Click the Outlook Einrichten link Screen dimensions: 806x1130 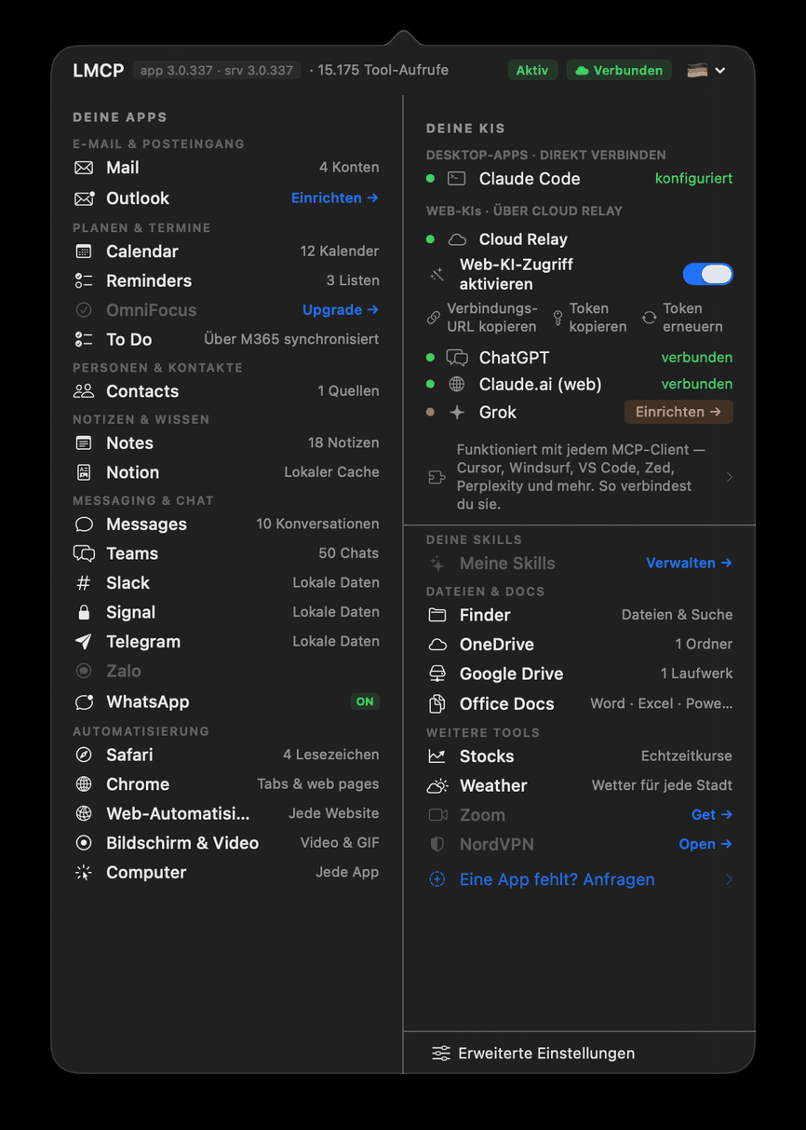pyautogui.click(x=335, y=198)
